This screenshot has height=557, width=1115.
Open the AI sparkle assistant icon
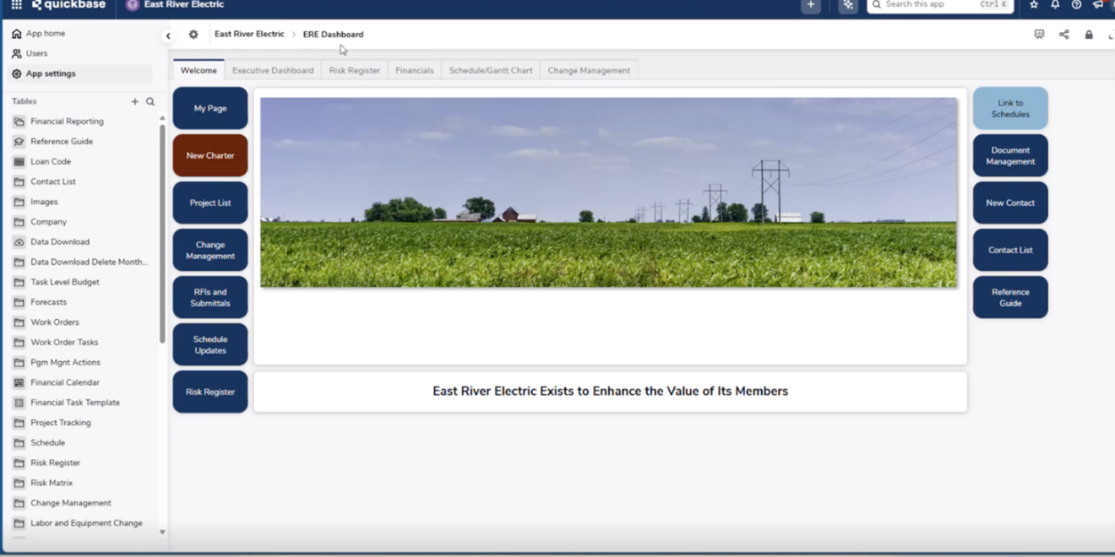pyautogui.click(x=847, y=5)
